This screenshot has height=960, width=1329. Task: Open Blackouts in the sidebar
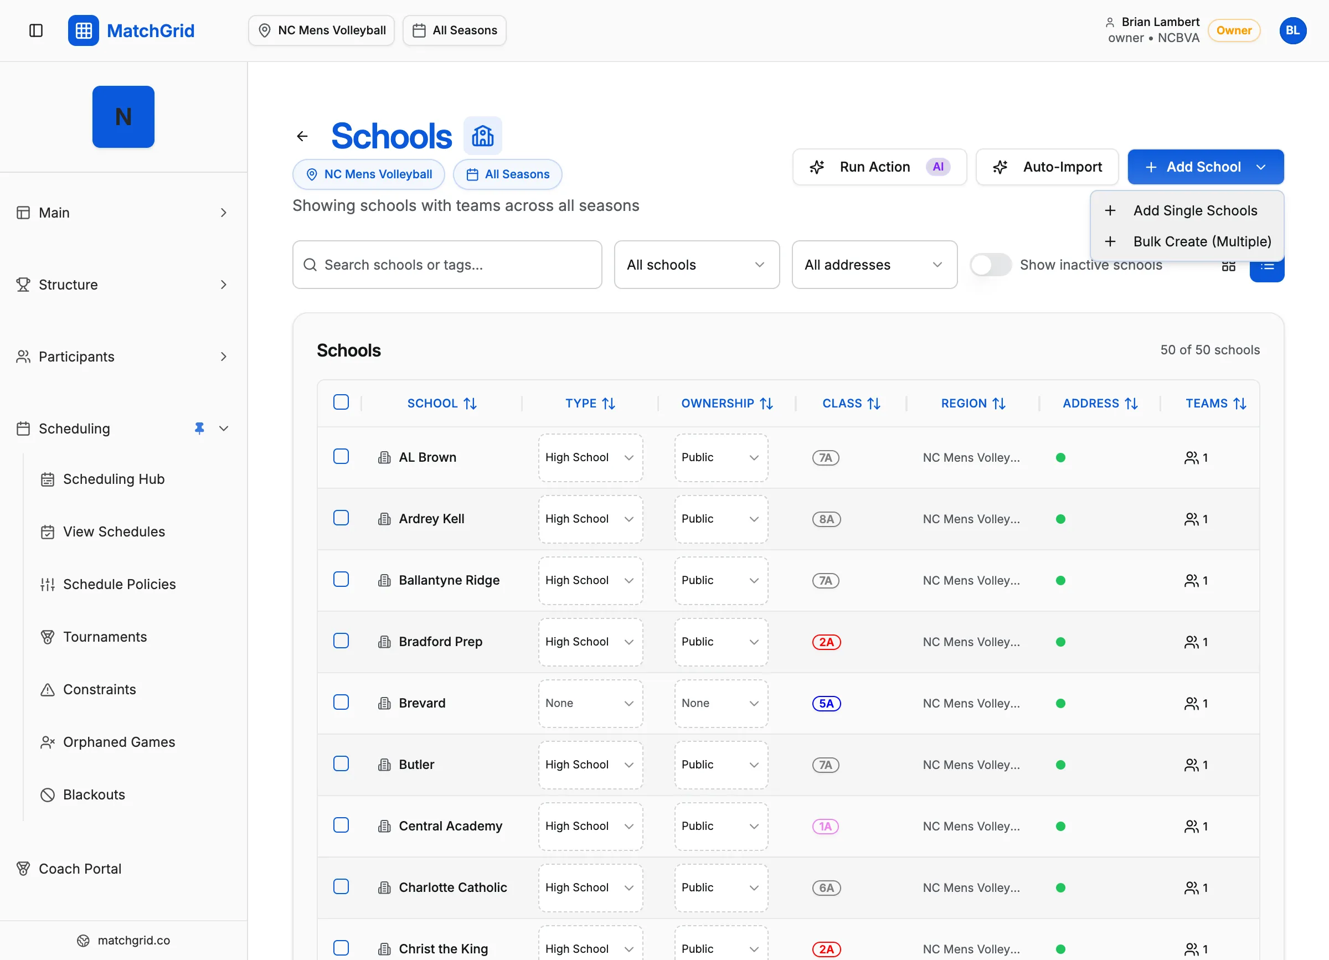pyautogui.click(x=94, y=794)
